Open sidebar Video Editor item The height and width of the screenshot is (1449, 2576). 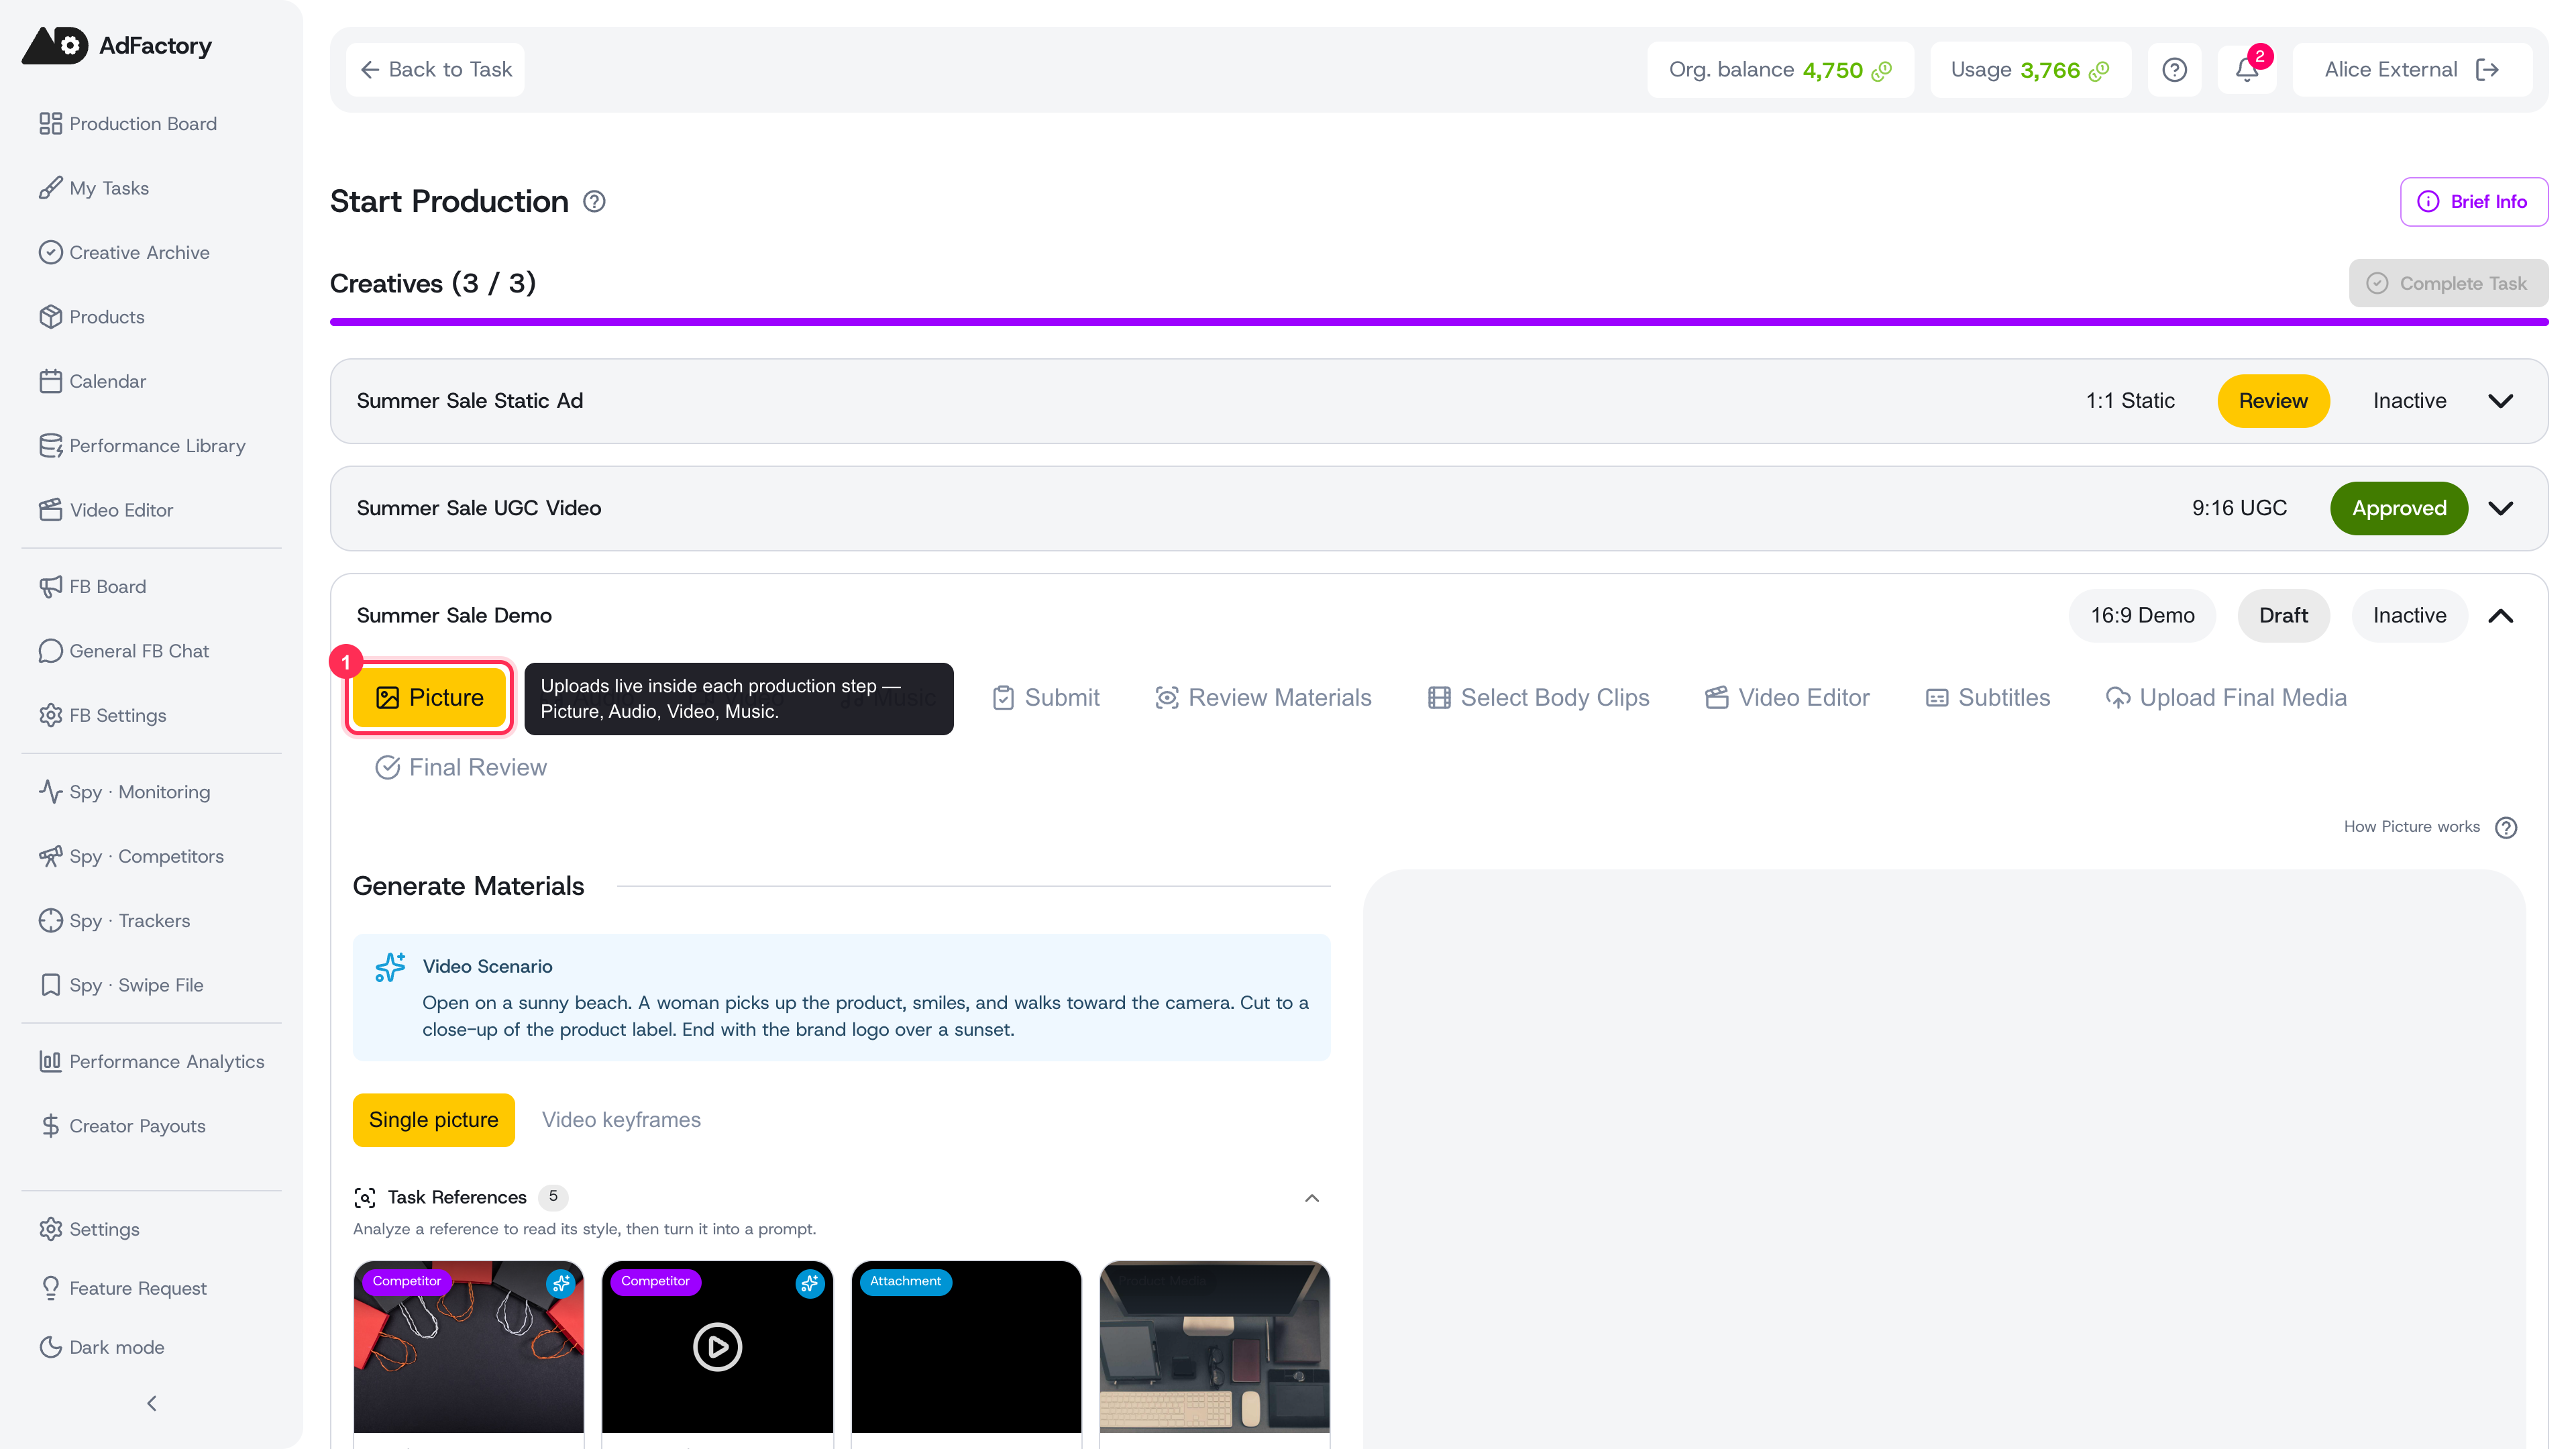106,510
